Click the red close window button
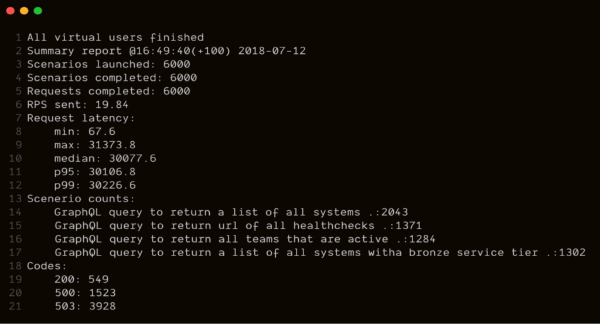The width and height of the screenshot is (600, 324). (x=11, y=11)
